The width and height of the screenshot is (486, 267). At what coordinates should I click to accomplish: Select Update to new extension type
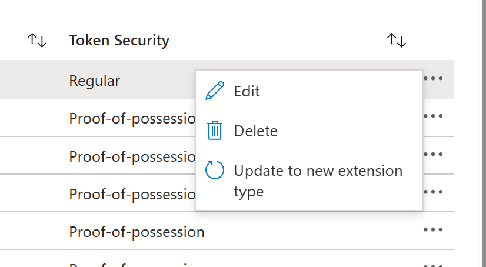pyautogui.click(x=318, y=171)
